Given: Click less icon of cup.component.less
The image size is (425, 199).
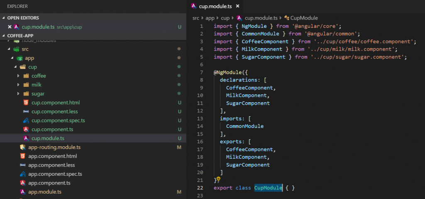Looking at the screenshot, I should coord(26,112).
